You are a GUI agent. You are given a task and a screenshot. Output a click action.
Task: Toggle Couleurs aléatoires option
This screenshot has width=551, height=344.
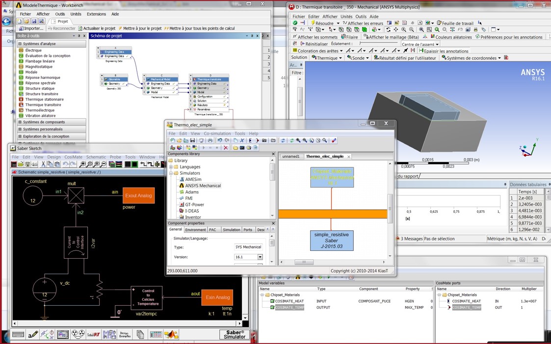coord(450,37)
